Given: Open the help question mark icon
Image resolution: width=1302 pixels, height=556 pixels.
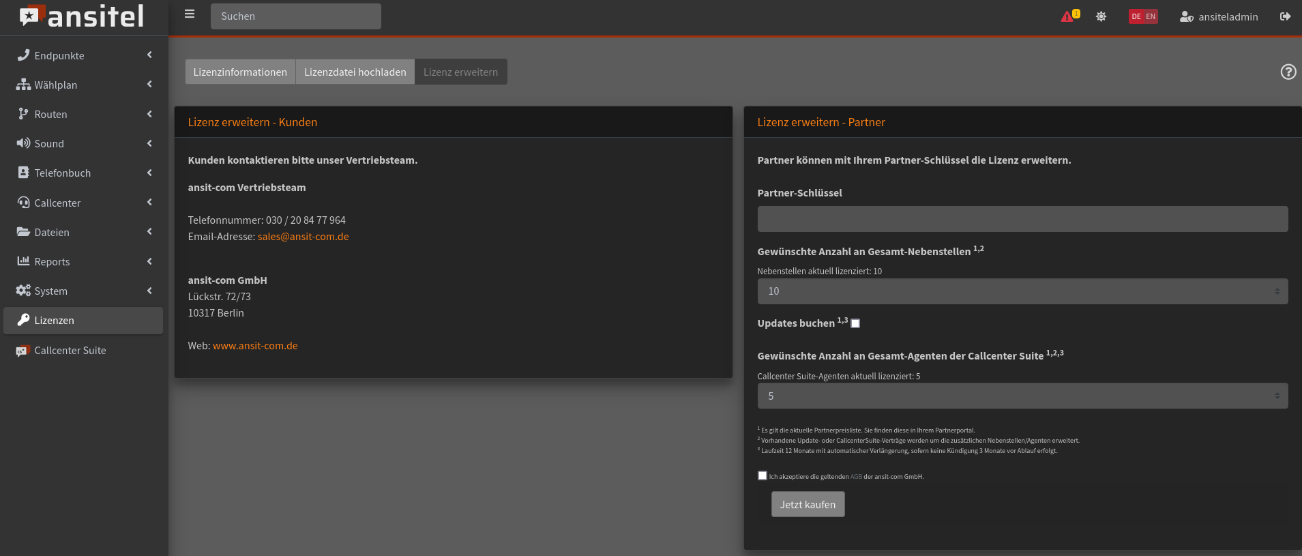Looking at the screenshot, I should (1288, 72).
